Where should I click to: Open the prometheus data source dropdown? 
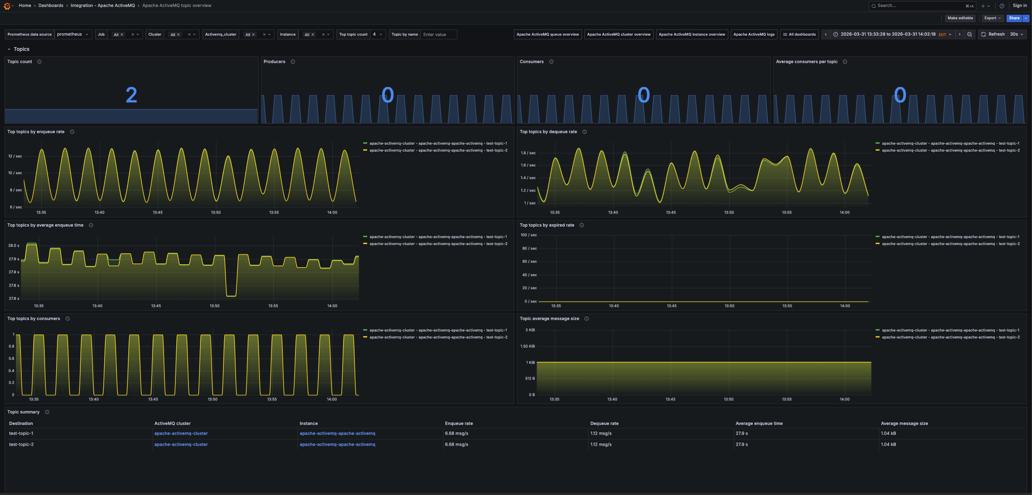click(x=73, y=34)
